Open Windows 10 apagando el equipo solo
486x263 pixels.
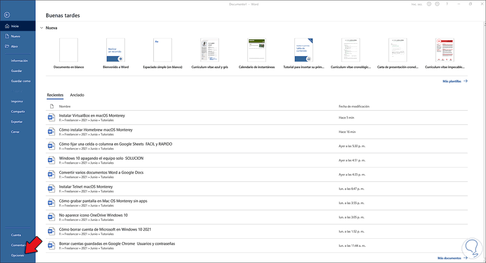[x=257, y=160]
